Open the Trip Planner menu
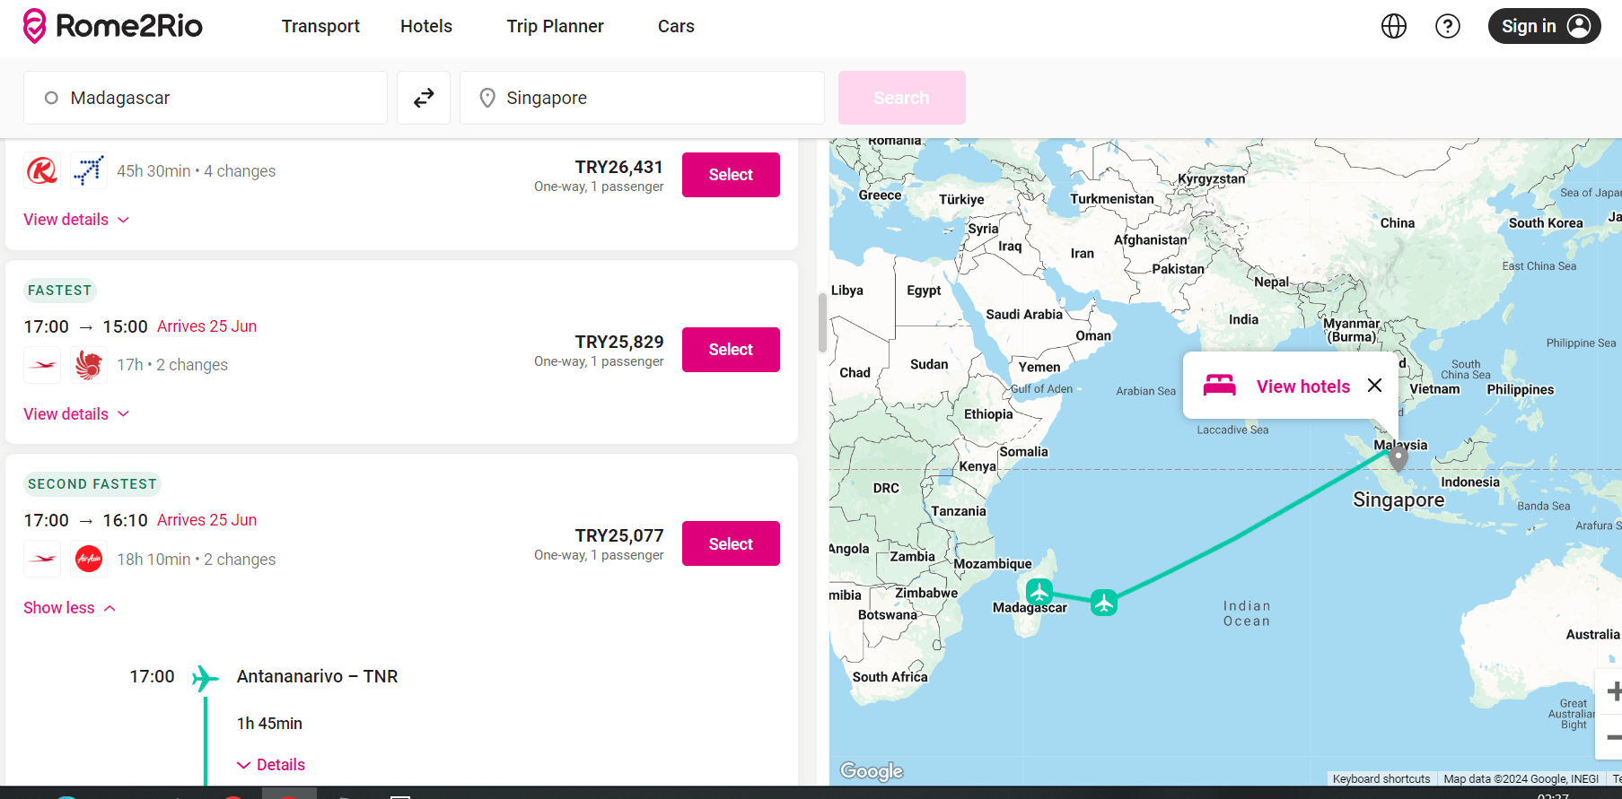 coord(555,26)
